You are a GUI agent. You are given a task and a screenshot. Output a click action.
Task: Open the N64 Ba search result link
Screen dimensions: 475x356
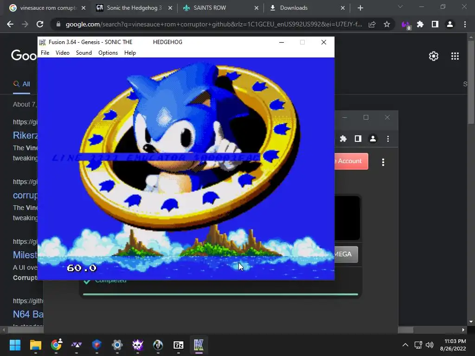28,314
